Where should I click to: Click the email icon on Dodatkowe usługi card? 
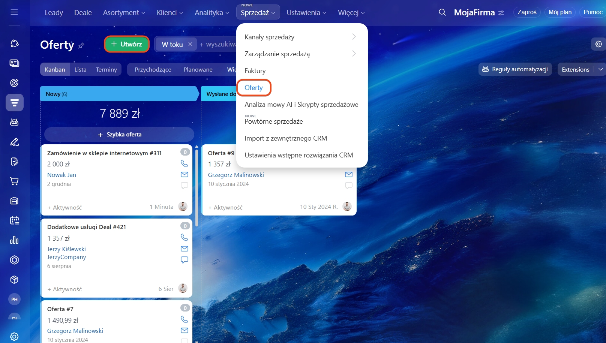pos(184,249)
